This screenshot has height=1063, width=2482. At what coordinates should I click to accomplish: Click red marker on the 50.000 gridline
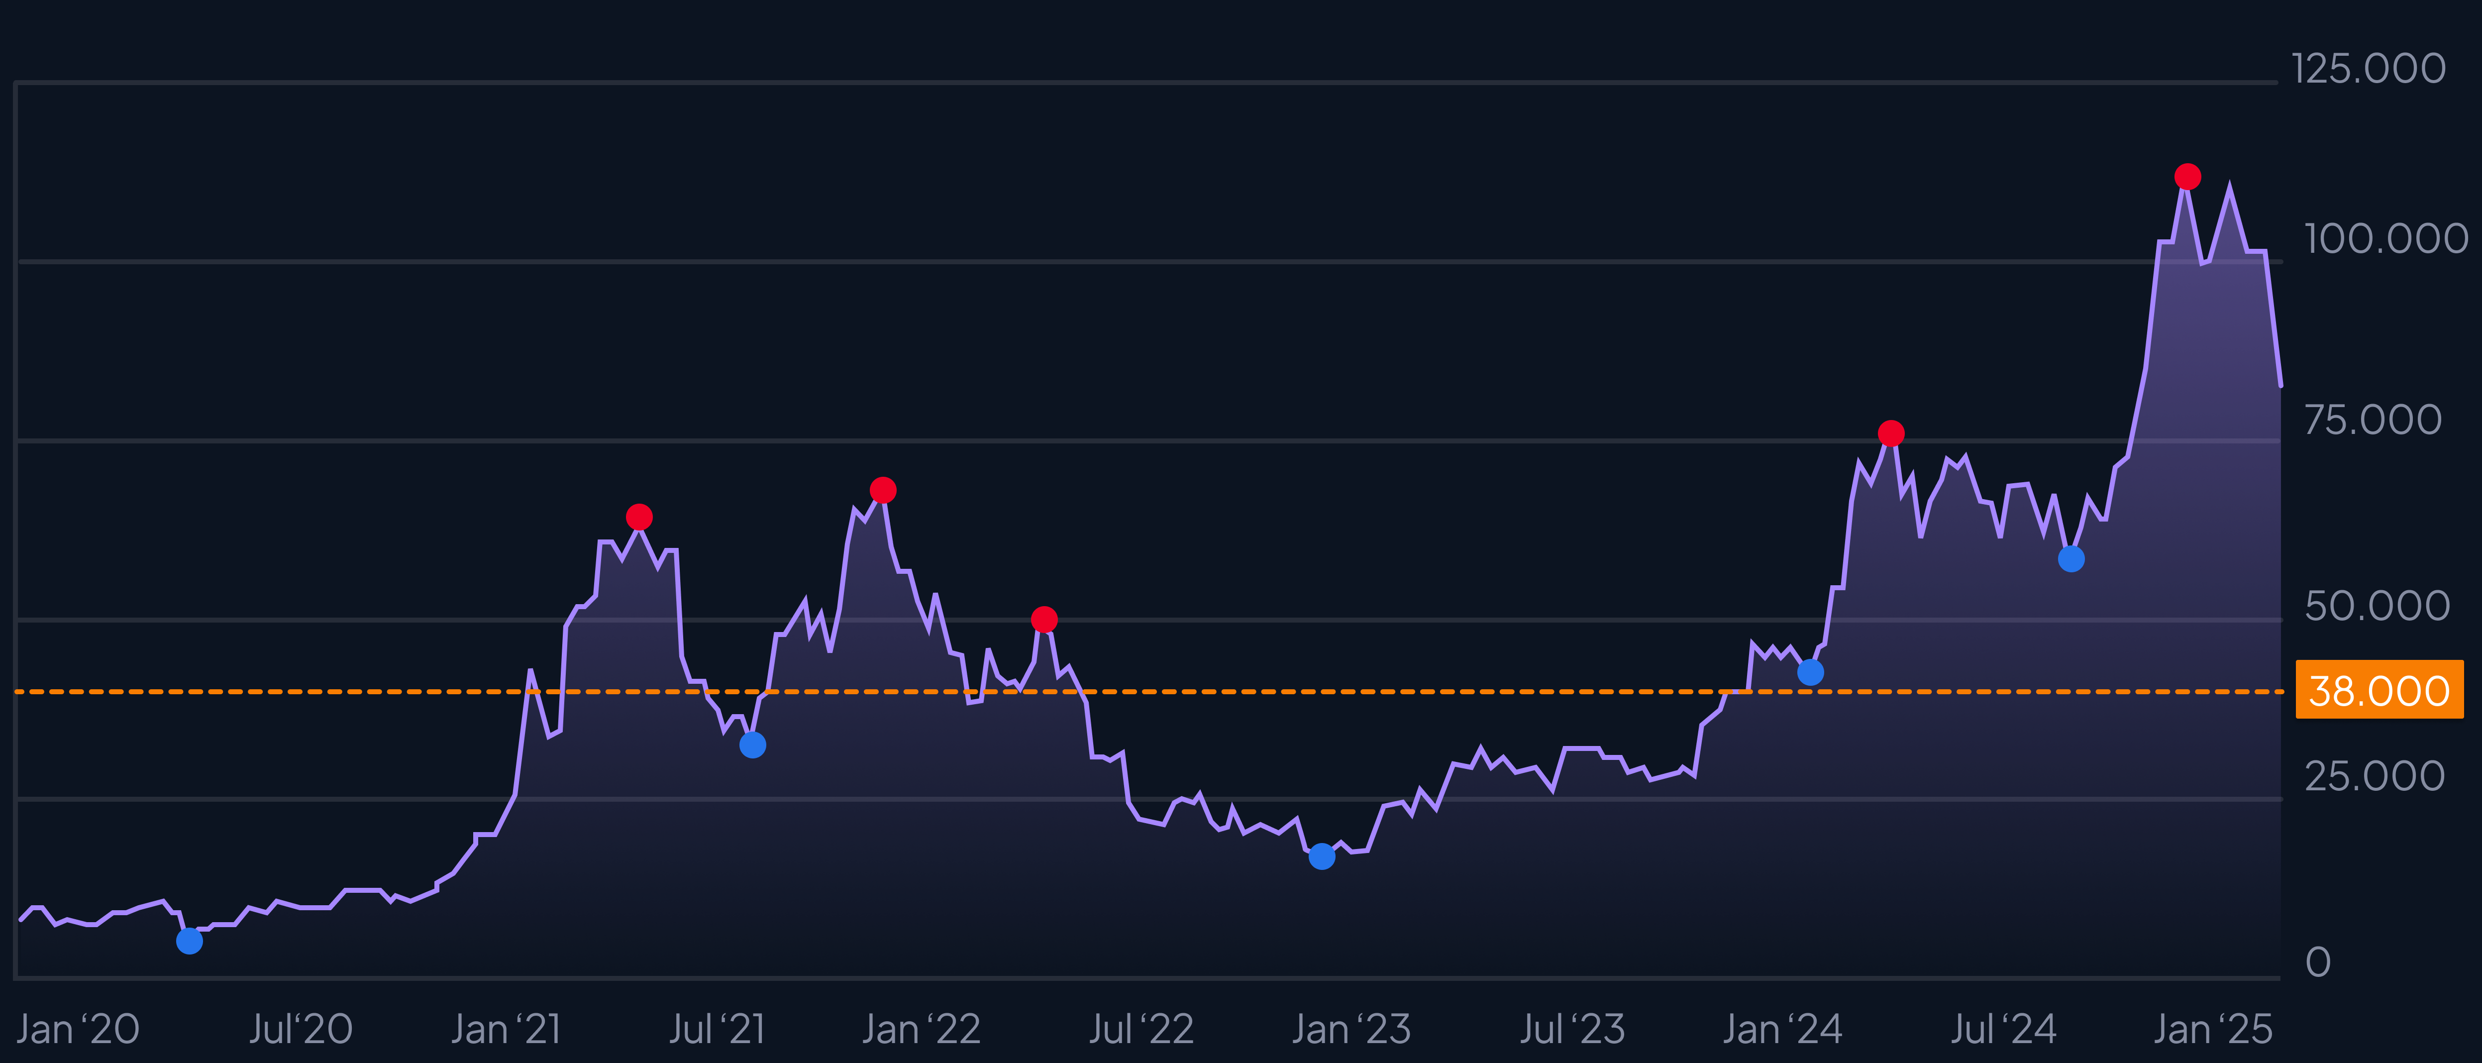pos(1043,619)
